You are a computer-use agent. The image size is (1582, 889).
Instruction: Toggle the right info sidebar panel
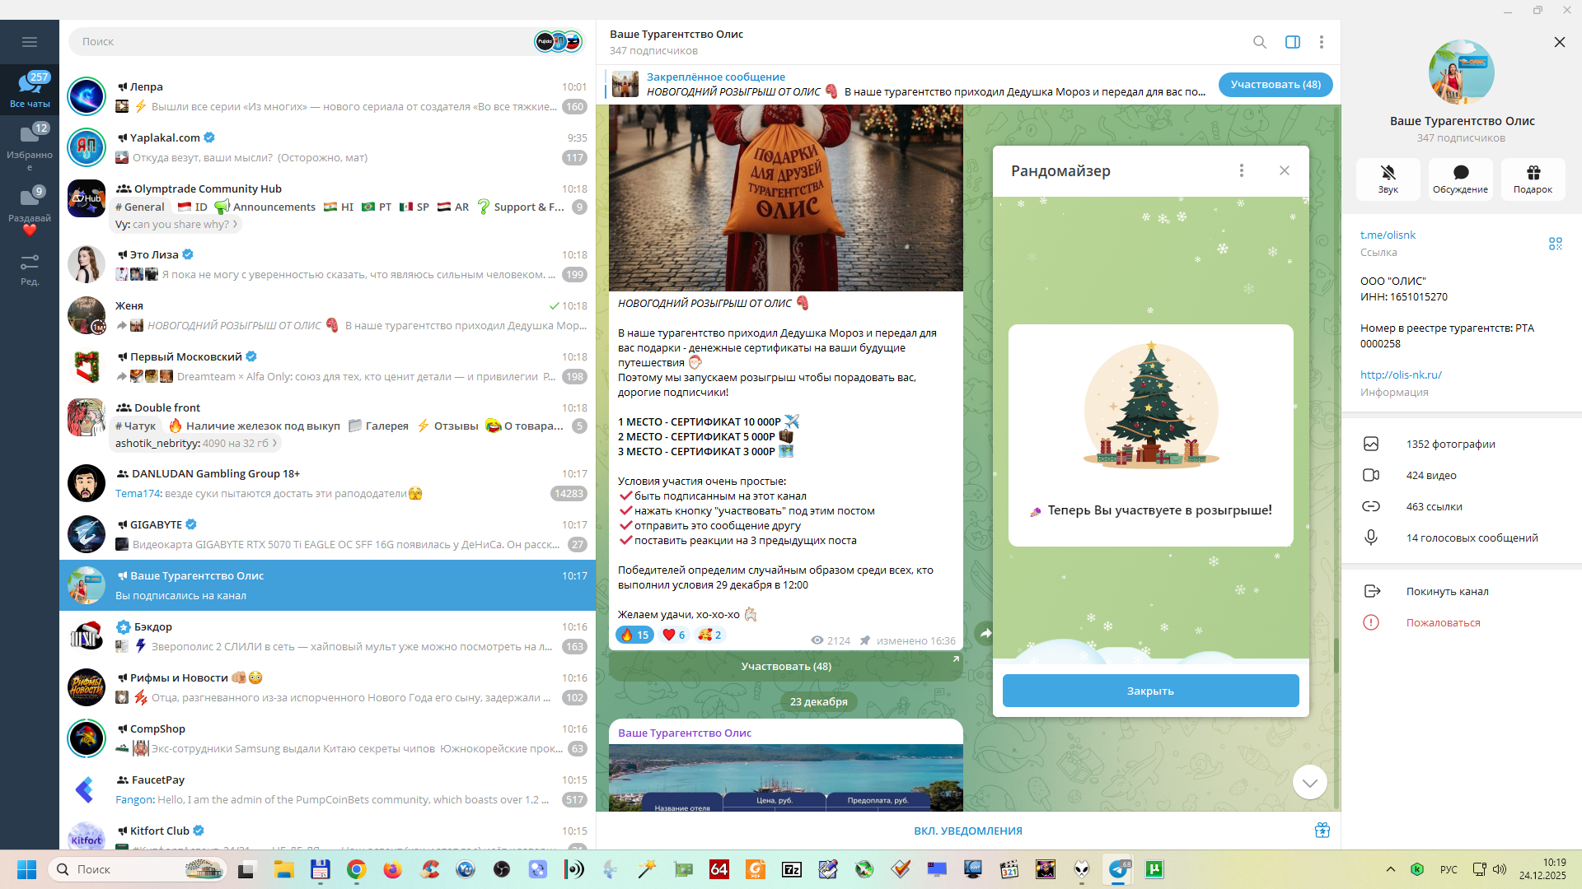click(1292, 42)
